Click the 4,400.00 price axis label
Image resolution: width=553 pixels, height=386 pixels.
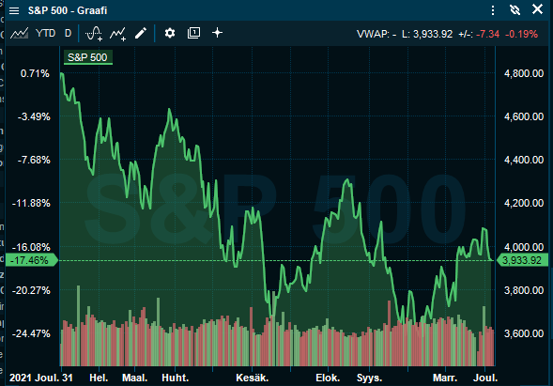point(524,160)
